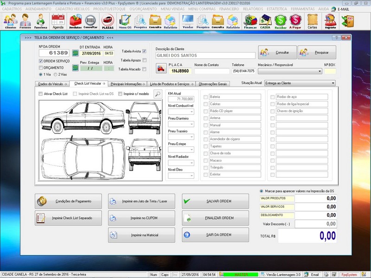
Task: Open the PLACAS car icon
Action: 108,21
